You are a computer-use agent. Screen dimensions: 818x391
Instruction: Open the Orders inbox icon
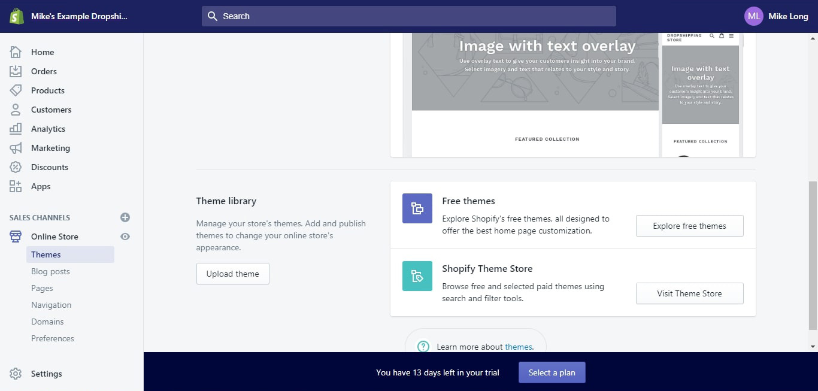point(16,71)
